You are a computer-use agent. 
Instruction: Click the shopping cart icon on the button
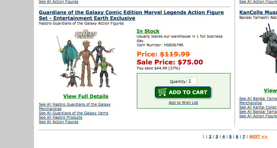click(162, 92)
